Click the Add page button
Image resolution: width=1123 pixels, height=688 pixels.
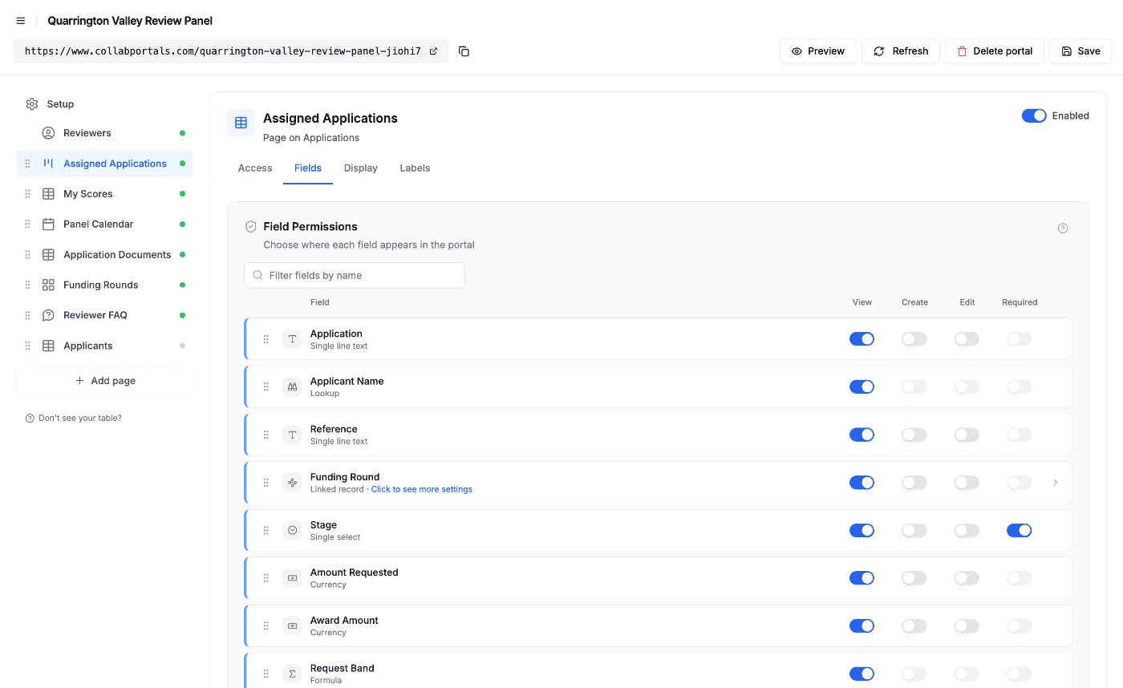click(x=105, y=381)
